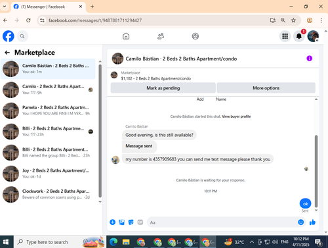The image size is (328, 248).
Task: Click the 'Good evening, is this still available?' message
Action: [x=159, y=135]
